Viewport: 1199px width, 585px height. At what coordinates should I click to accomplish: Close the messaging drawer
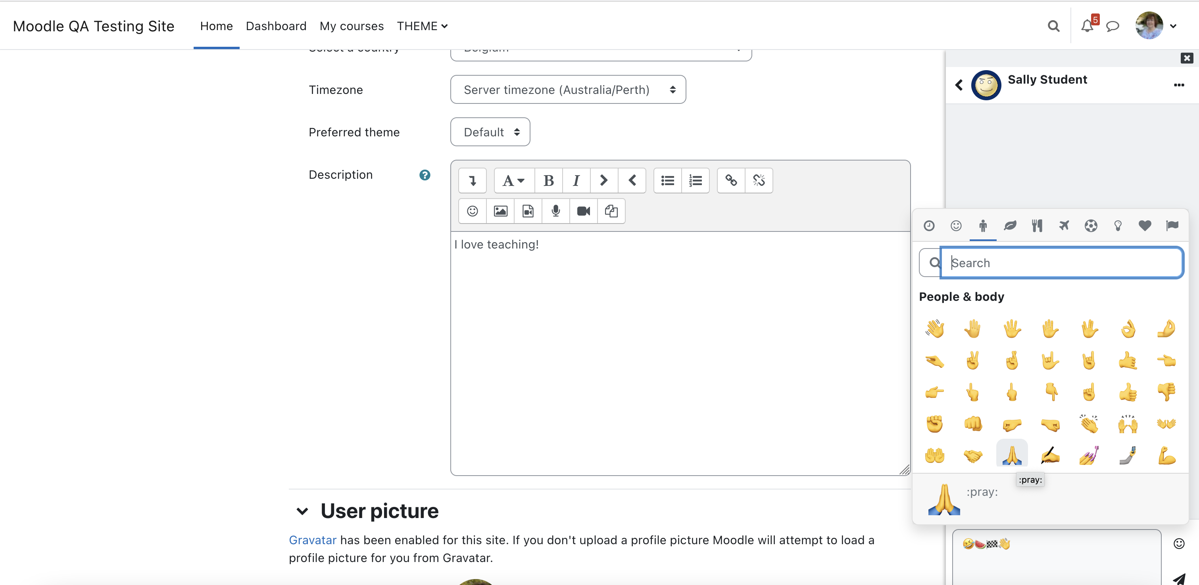point(1186,58)
